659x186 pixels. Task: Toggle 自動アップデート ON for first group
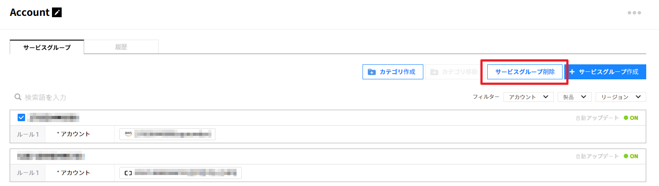click(x=631, y=118)
